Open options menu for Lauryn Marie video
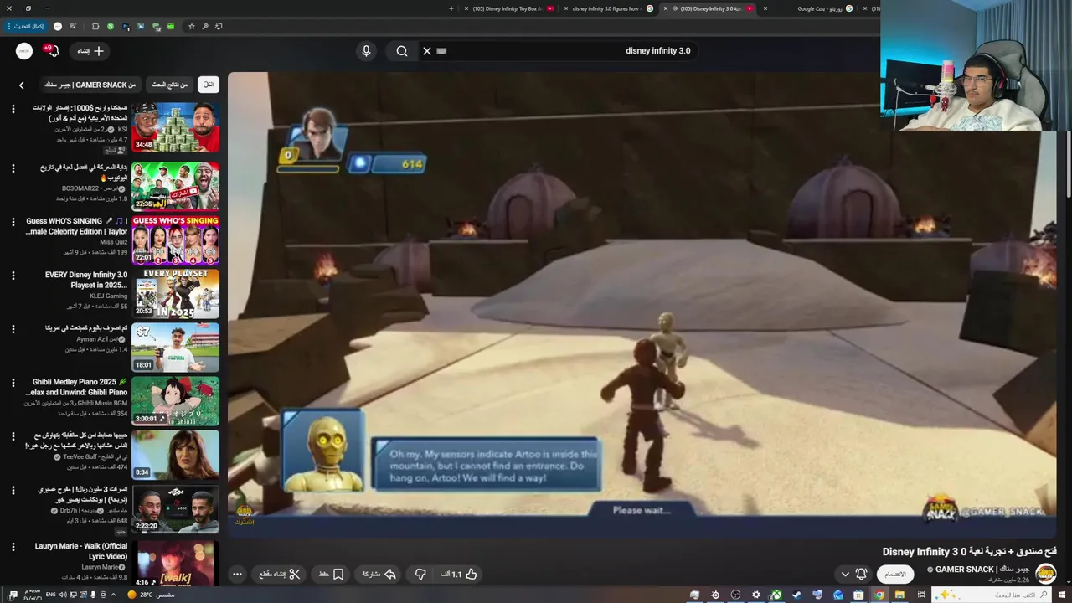Viewport: 1072px width, 603px height. click(x=13, y=547)
